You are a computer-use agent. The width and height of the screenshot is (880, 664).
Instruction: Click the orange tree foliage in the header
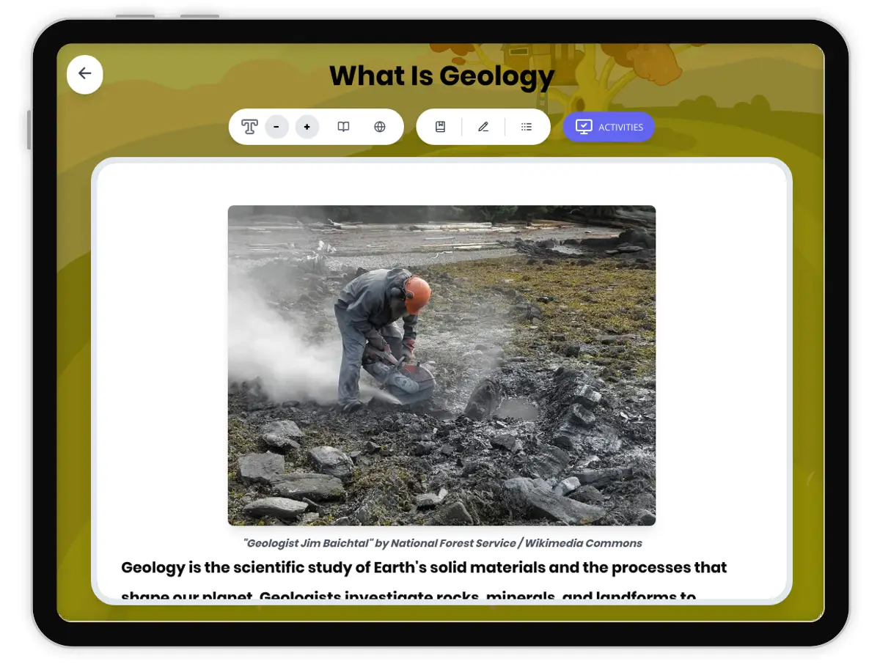tap(661, 59)
